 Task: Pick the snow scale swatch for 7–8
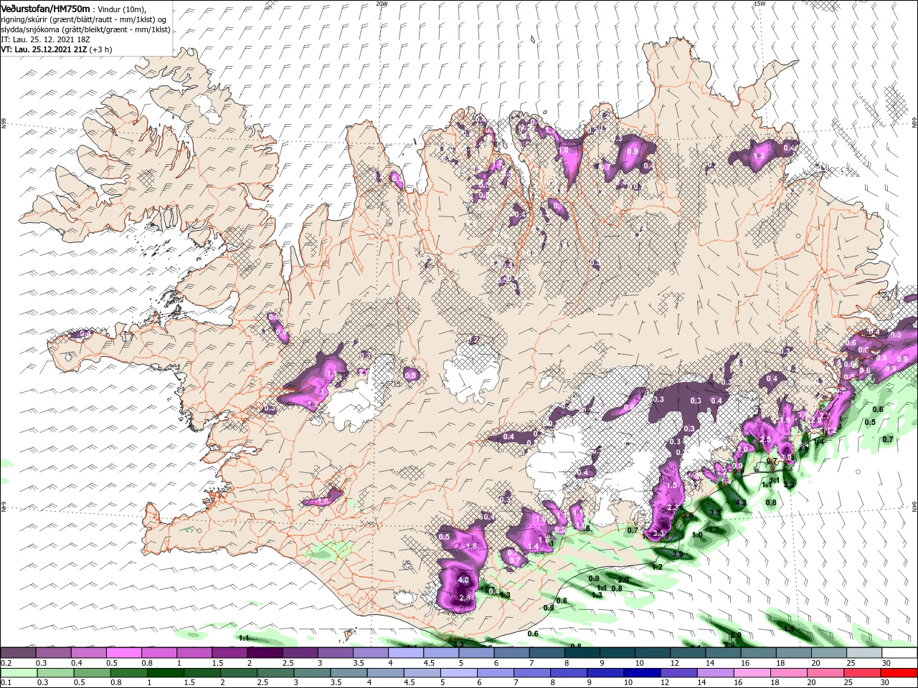pos(546,654)
